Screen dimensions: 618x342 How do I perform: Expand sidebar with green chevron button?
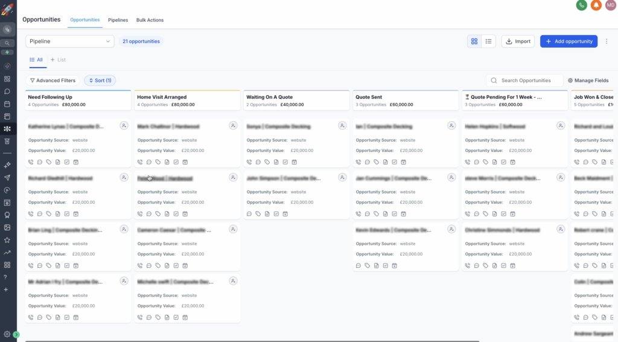(16, 335)
